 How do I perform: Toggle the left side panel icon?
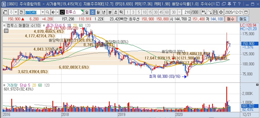pyautogui.click(x=5, y=12)
